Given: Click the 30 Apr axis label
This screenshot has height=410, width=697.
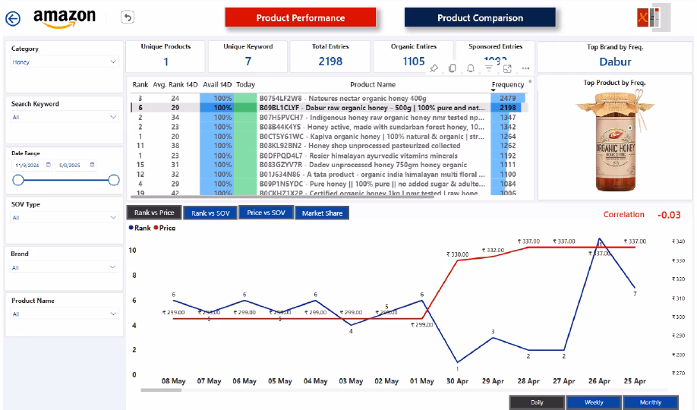Looking at the screenshot, I should pos(457,381).
